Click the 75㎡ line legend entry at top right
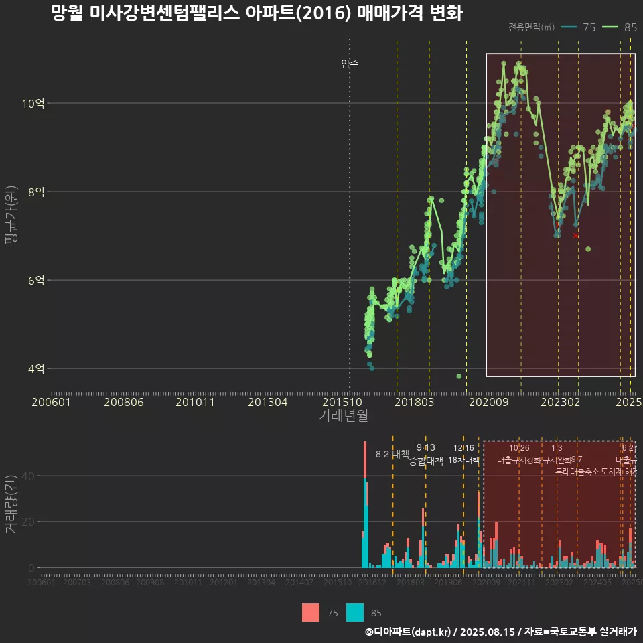Viewport: 643px width, 643px height. 578,27
